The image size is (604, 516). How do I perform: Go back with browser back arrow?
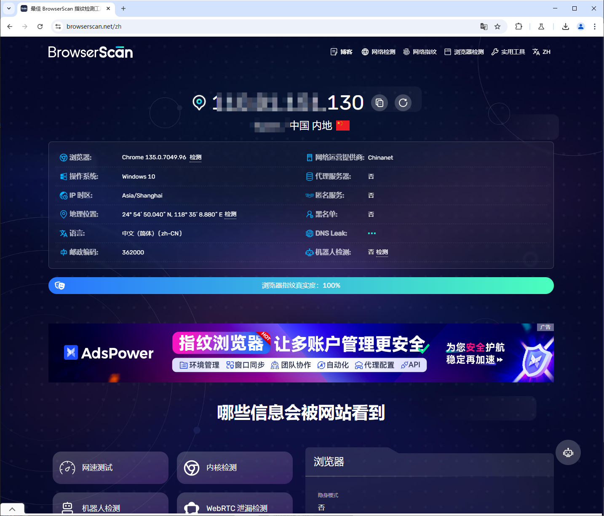coord(10,27)
